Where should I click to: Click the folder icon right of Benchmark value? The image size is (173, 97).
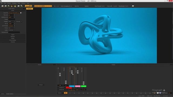click(133, 6)
